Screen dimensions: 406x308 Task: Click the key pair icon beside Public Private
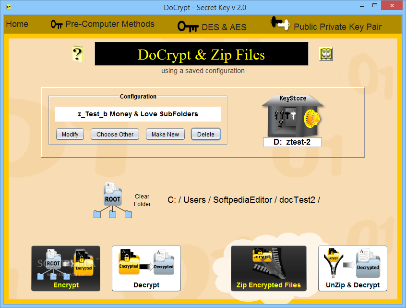280,23
